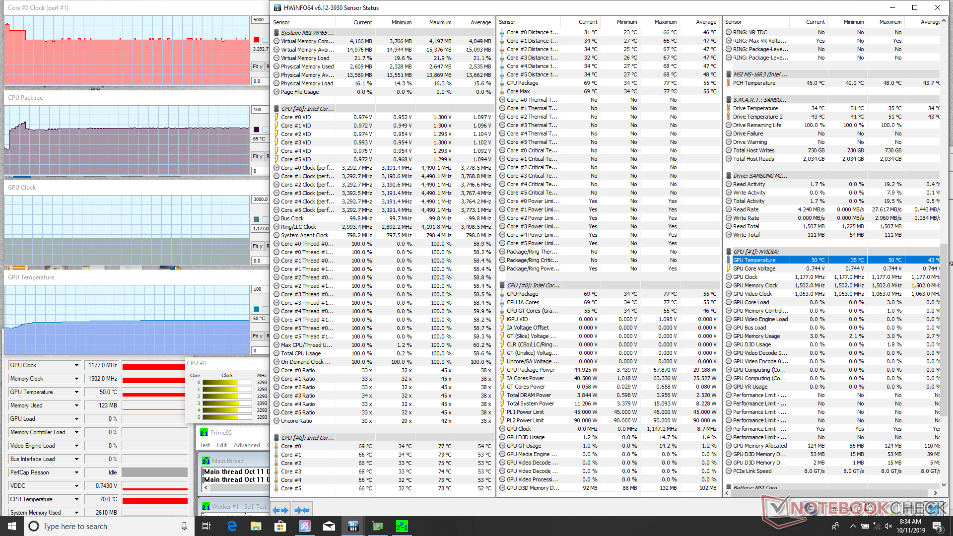Click the teal color swatch in GPU Clock graph
This screenshot has width=953, height=536.
pyautogui.click(x=256, y=219)
